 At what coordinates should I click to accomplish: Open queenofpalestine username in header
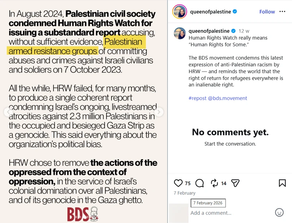point(211,12)
